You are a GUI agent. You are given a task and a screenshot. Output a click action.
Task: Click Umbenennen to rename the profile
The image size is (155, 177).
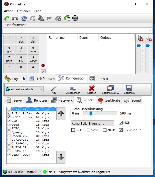tap(73, 90)
